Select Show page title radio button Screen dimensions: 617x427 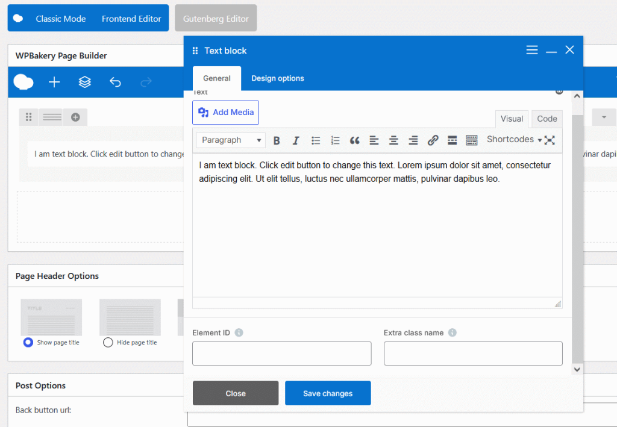pyautogui.click(x=28, y=343)
